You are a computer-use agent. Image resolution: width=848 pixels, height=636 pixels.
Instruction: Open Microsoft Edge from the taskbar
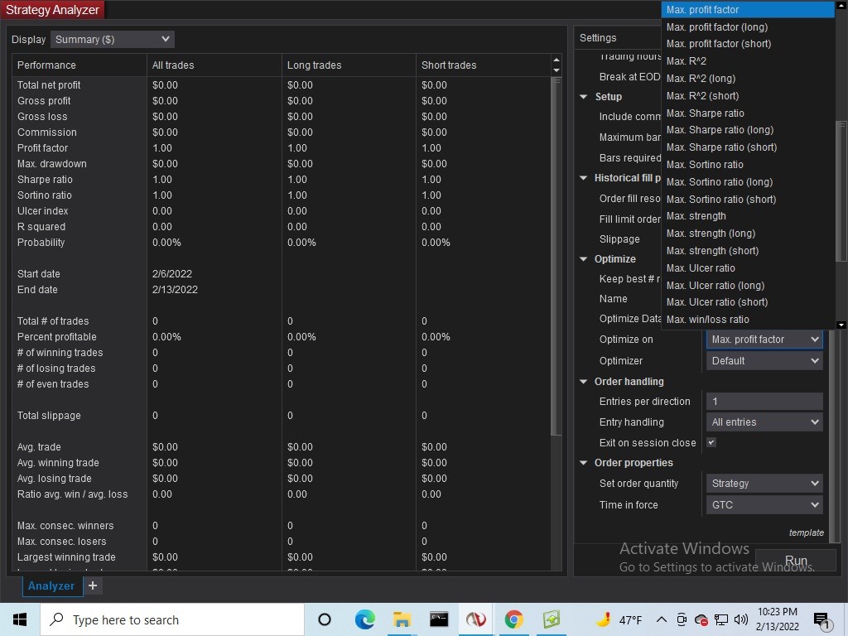[364, 619]
